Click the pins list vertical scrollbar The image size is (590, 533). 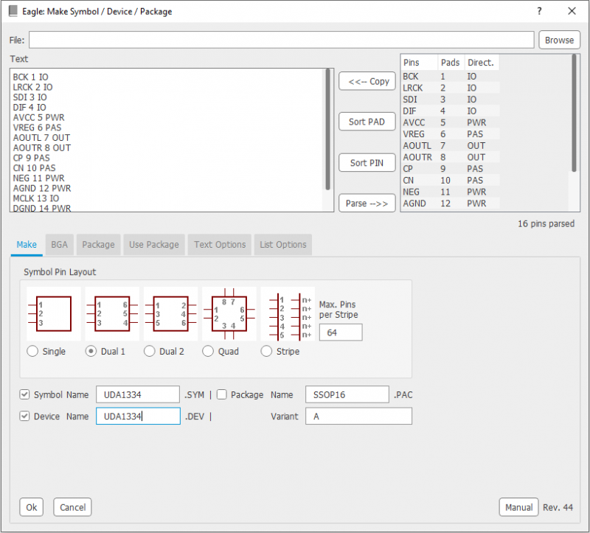pos(575,113)
